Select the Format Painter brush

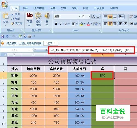click(13, 23)
